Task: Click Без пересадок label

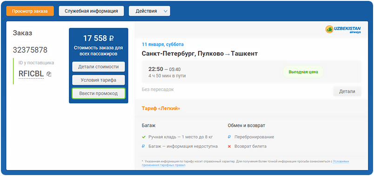Action: click(x=158, y=89)
